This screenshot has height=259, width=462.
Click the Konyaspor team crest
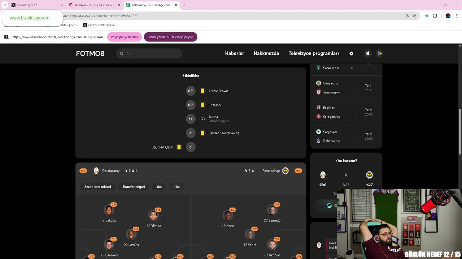coord(318,132)
